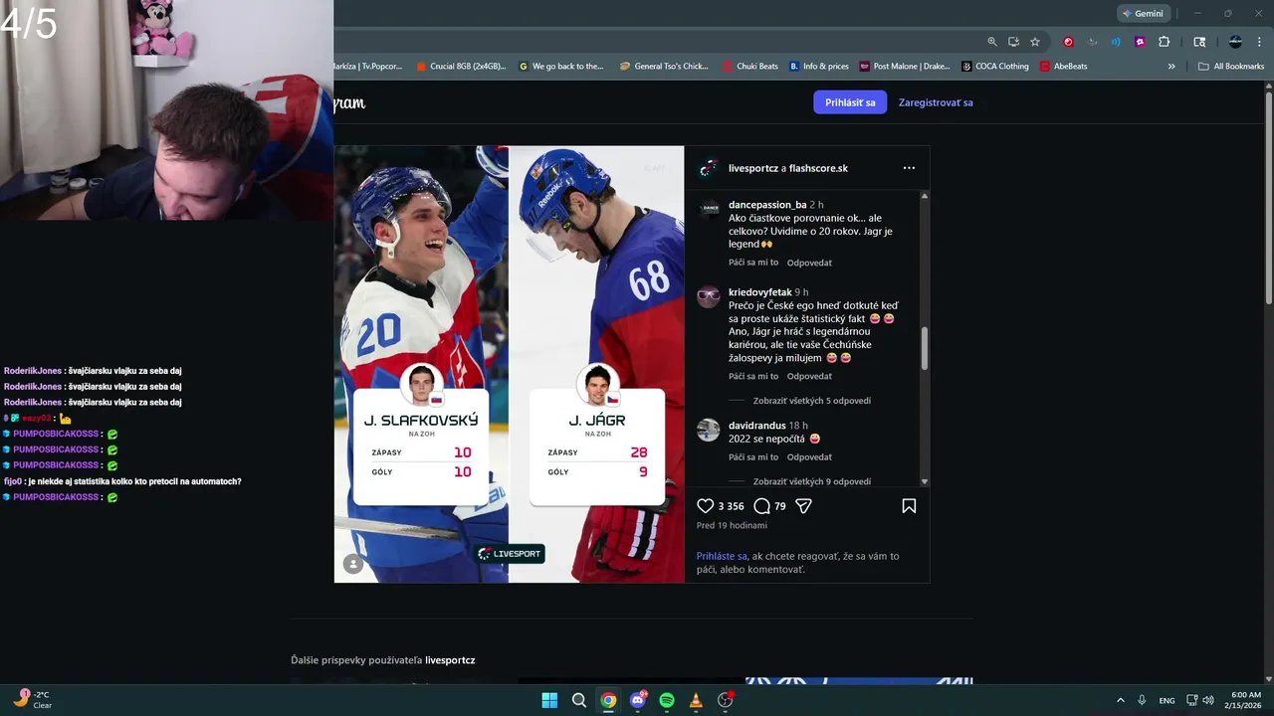Open kriedovyfetak commenter profile

(760, 292)
